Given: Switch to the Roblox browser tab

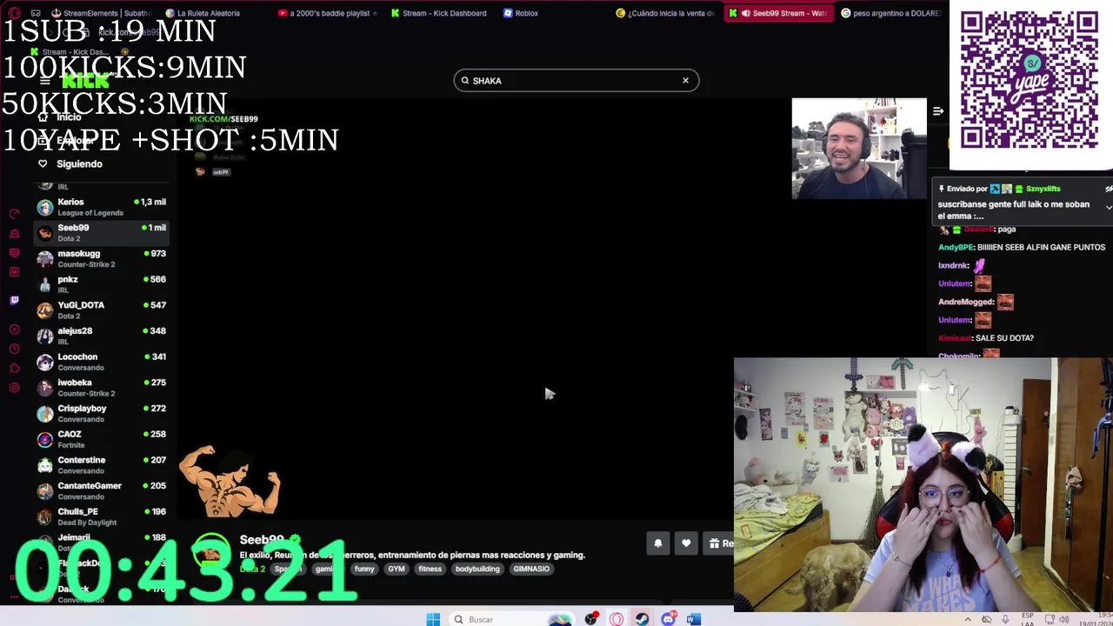Looking at the screenshot, I should pos(522,13).
